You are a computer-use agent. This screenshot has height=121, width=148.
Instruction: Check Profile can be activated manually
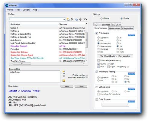[87, 76]
